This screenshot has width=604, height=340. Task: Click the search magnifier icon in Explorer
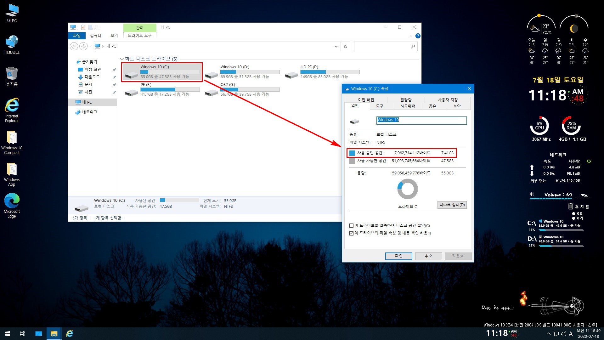[x=413, y=46]
